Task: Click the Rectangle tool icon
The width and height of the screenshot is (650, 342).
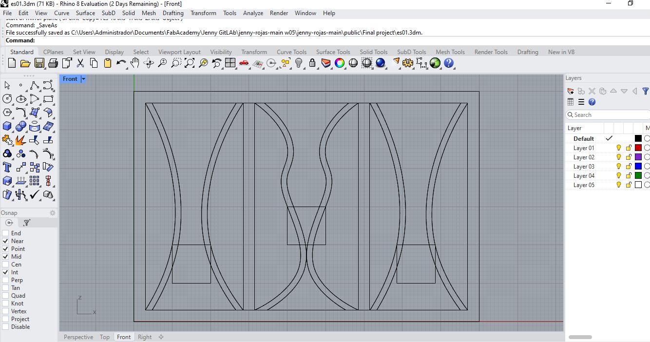Action: (x=48, y=99)
